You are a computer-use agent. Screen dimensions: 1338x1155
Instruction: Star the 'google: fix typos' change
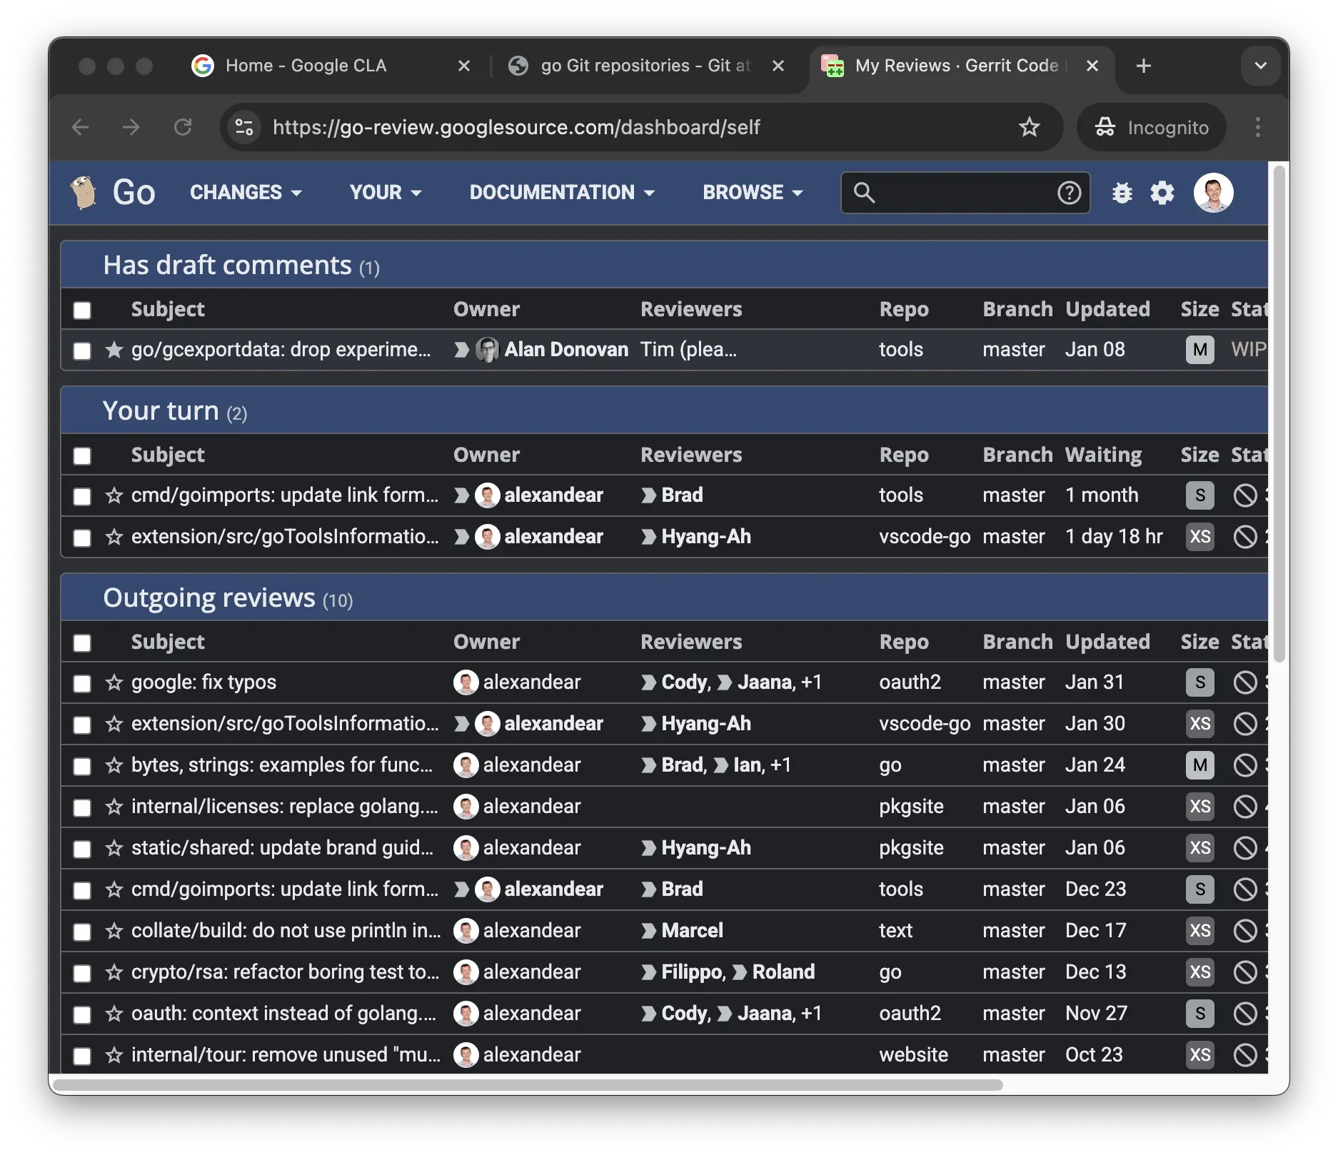114,682
